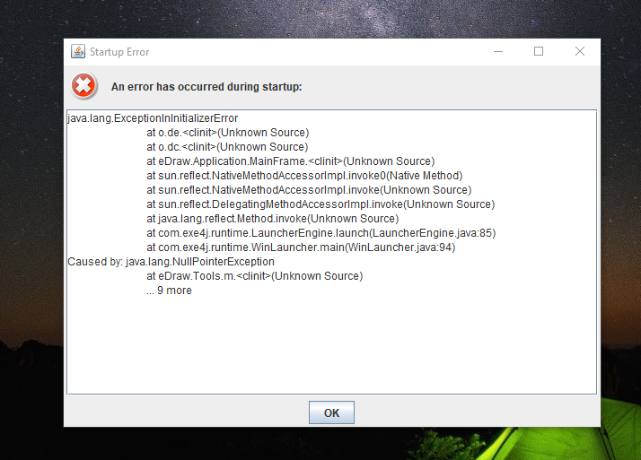The image size is (641, 460).
Task: Click the OK button
Action: click(331, 412)
